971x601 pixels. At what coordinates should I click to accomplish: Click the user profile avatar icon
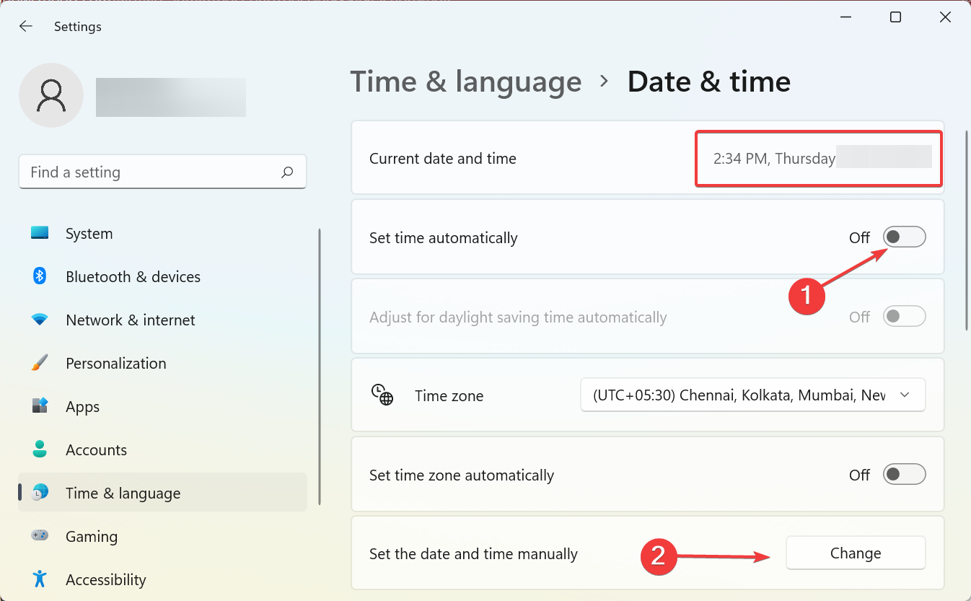pos(51,95)
